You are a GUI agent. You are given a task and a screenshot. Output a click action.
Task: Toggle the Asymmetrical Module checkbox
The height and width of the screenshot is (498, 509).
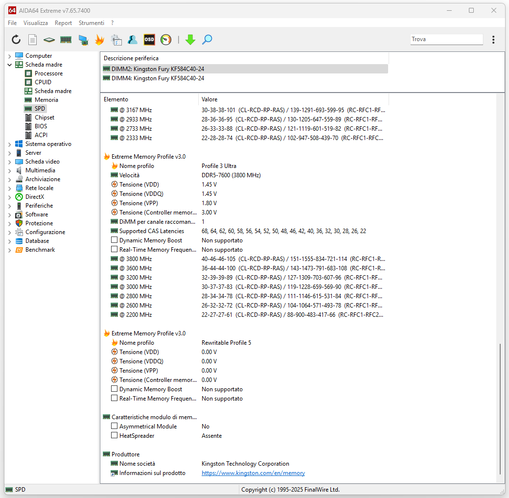pos(114,426)
